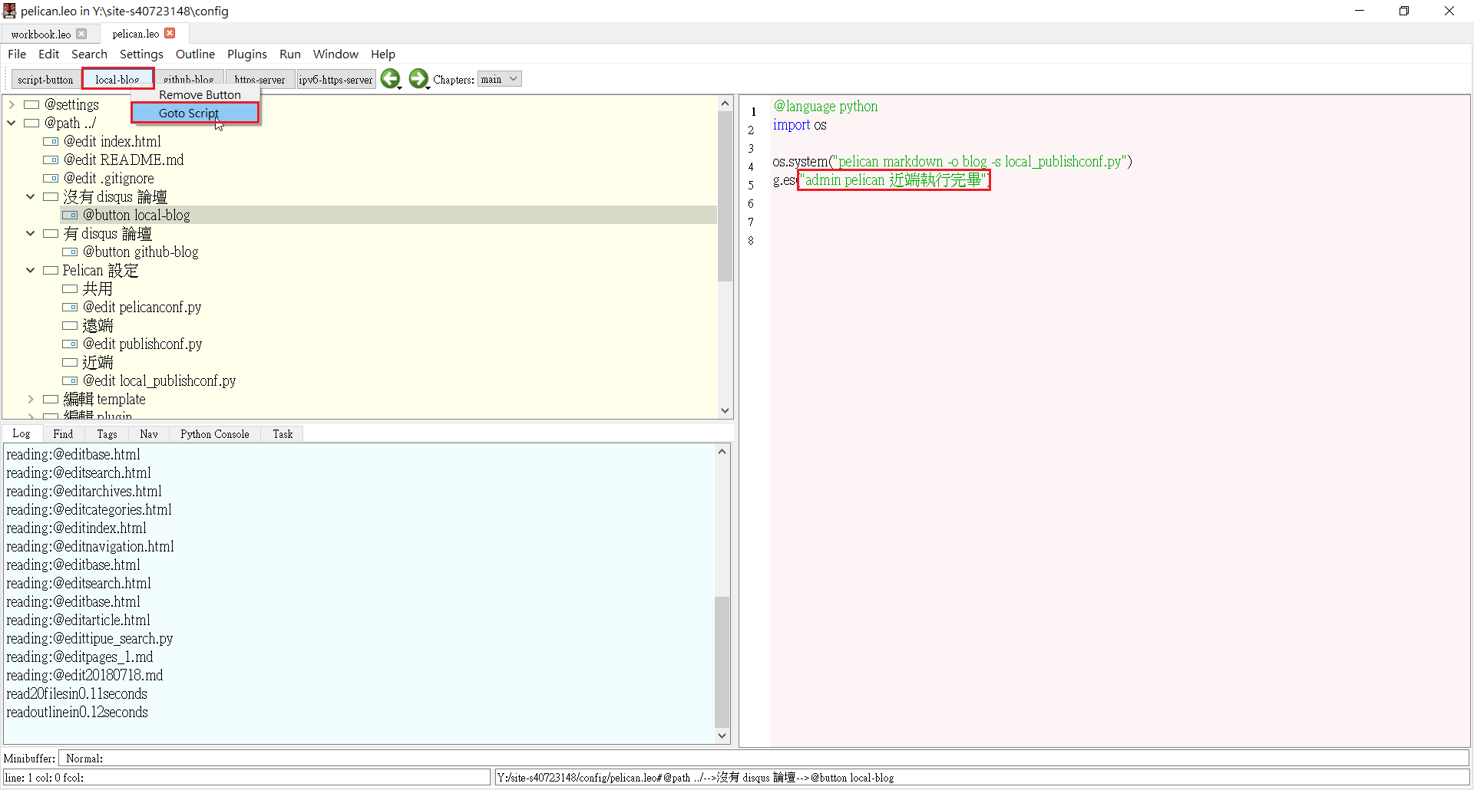The width and height of the screenshot is (1474, 790).
Task: Switch to the Python Console tab
Action: [214, 434]
